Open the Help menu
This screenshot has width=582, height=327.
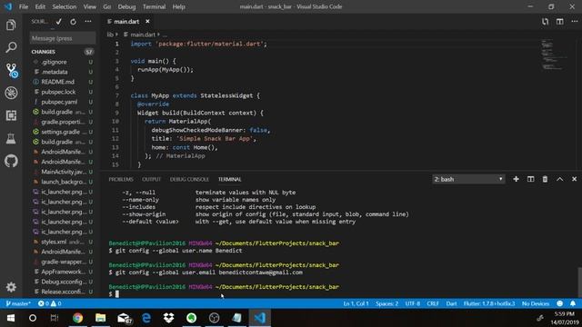(x=178, y=6)
